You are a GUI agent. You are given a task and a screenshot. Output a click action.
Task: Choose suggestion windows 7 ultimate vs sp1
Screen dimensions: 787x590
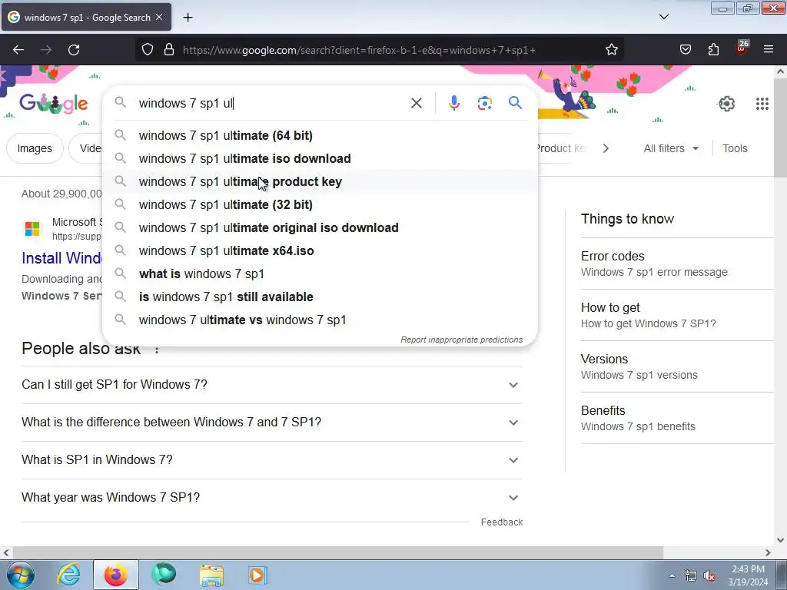coord(320,320)
